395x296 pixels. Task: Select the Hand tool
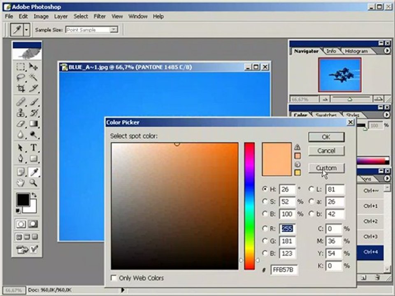pyautogui.click(x=21, y=183)
